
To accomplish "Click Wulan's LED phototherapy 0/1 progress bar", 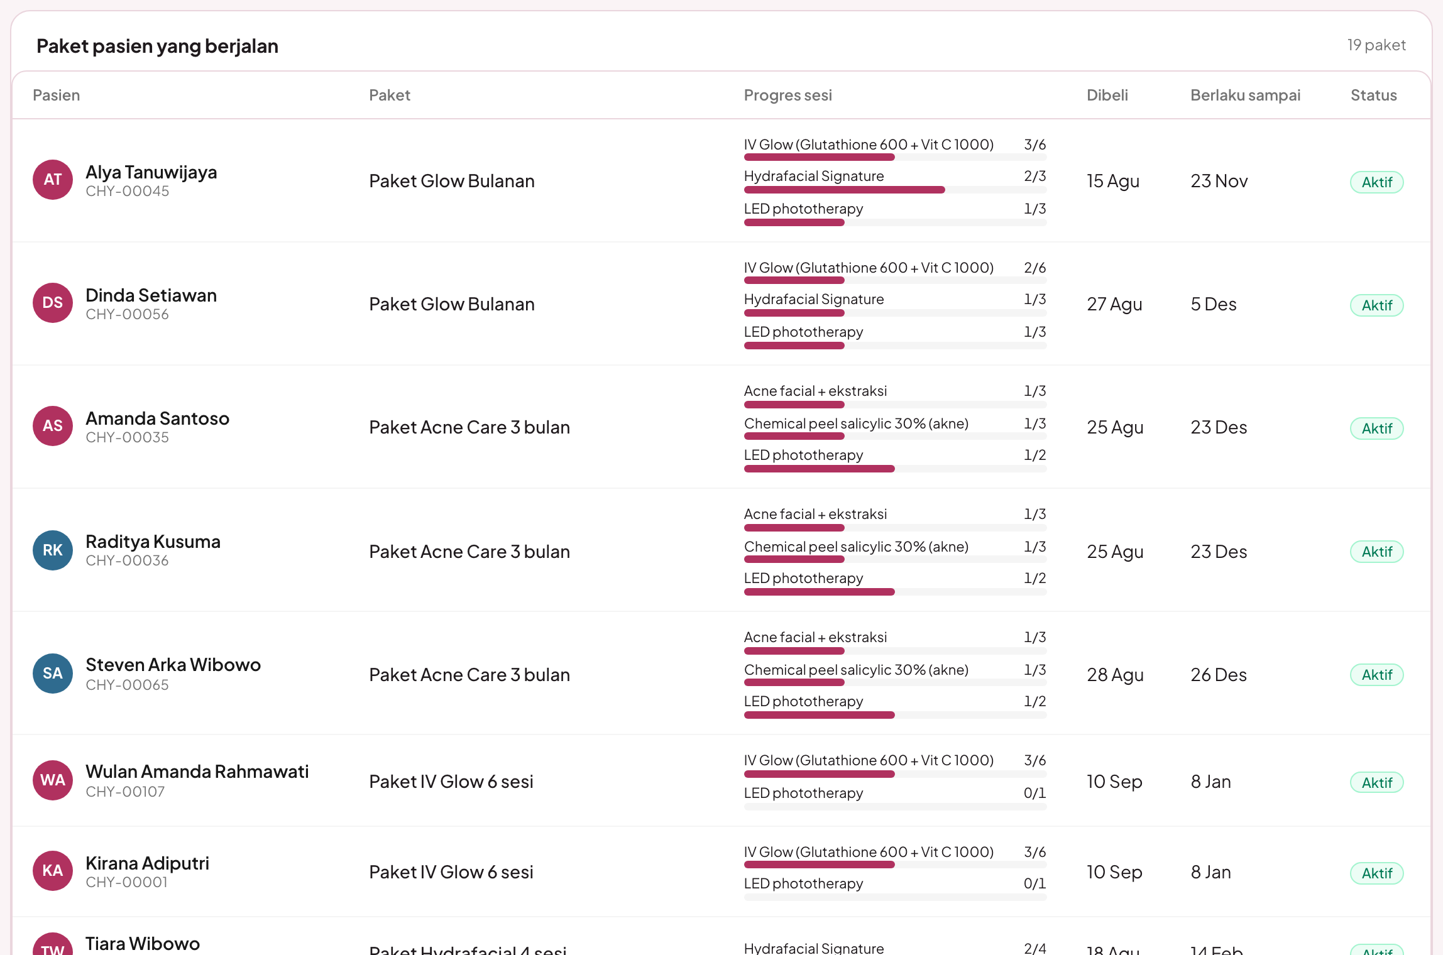I will [x=895, y=807].
